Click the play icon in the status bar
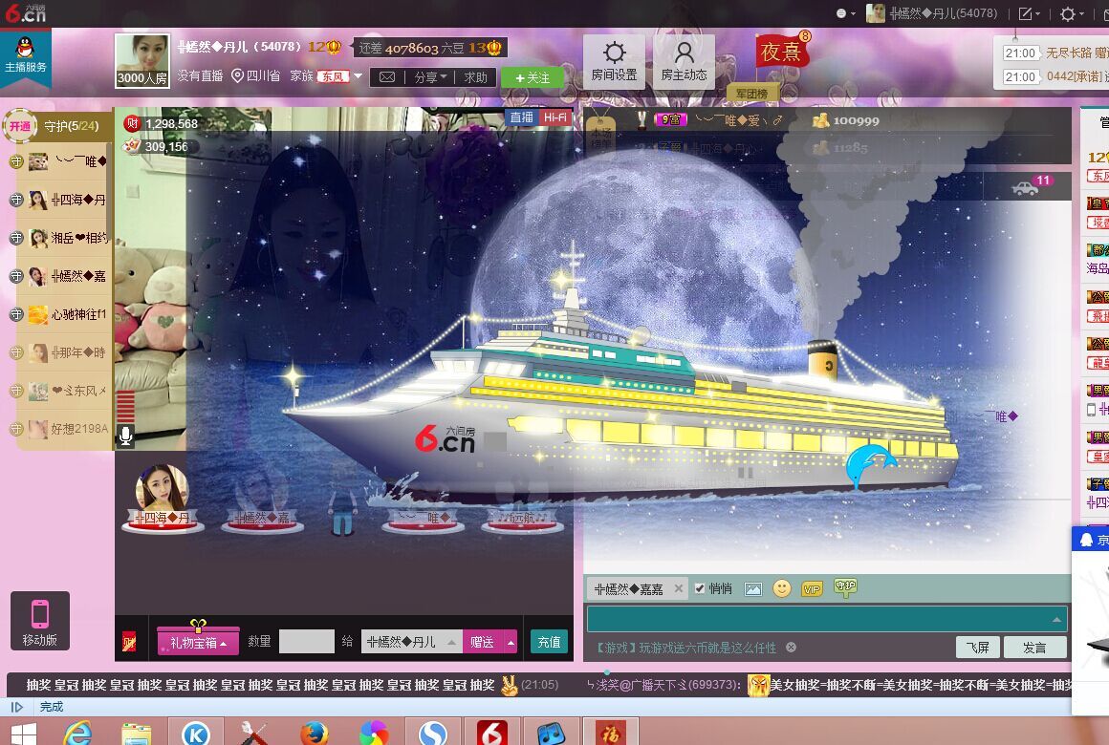 point(17,707)
